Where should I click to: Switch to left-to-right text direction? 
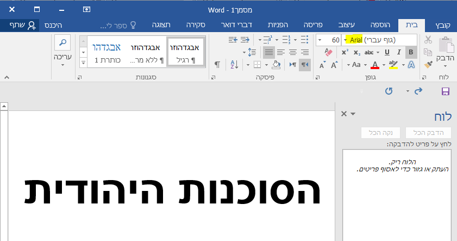tap(293, 65)
